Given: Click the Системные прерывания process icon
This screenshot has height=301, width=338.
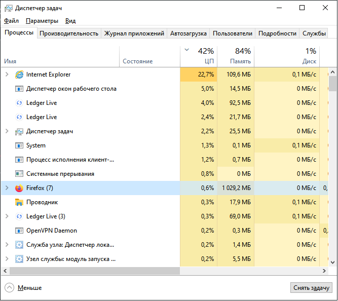Looking at the screenshot, I should pos(19,174).
